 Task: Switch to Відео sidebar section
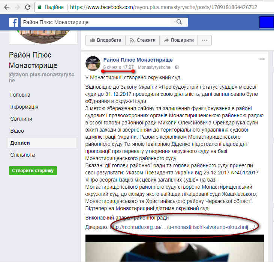(17, 131)
